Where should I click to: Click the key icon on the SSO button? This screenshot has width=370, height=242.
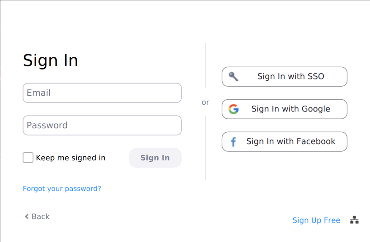click(x=233, y=76)
